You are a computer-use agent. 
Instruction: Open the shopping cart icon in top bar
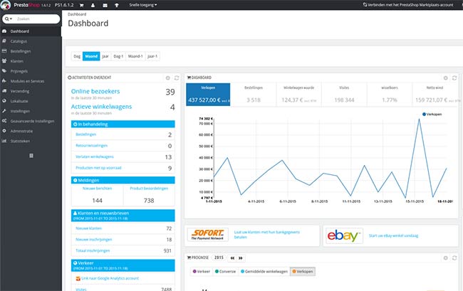click(81, 5)
